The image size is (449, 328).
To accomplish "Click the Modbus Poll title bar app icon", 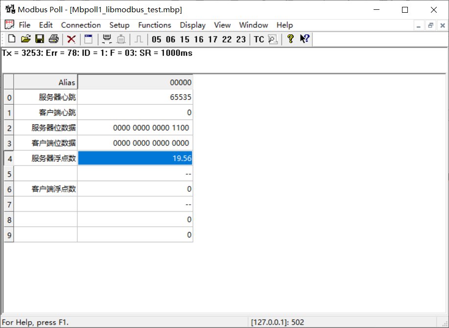I will pyautogui.click(x=10, y=9).
